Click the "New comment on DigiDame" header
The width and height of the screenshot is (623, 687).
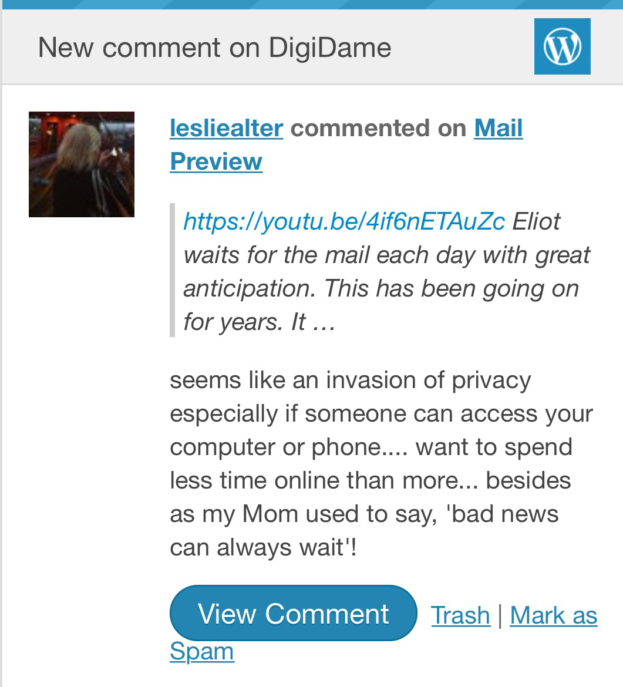click(x=214, y=47)
